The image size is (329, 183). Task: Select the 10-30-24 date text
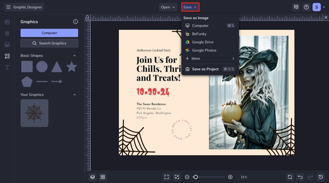click(x=153, y=92)
